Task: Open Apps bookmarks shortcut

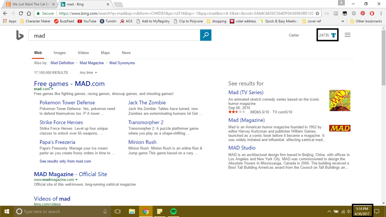Action: pyautogui.click(x=9, y=21)
